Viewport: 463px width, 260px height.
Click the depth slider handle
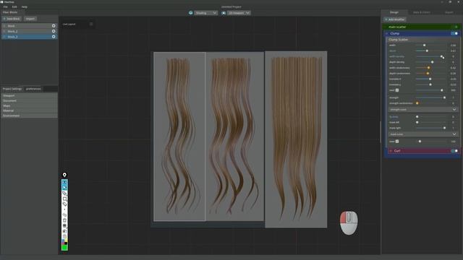(427, 51)
